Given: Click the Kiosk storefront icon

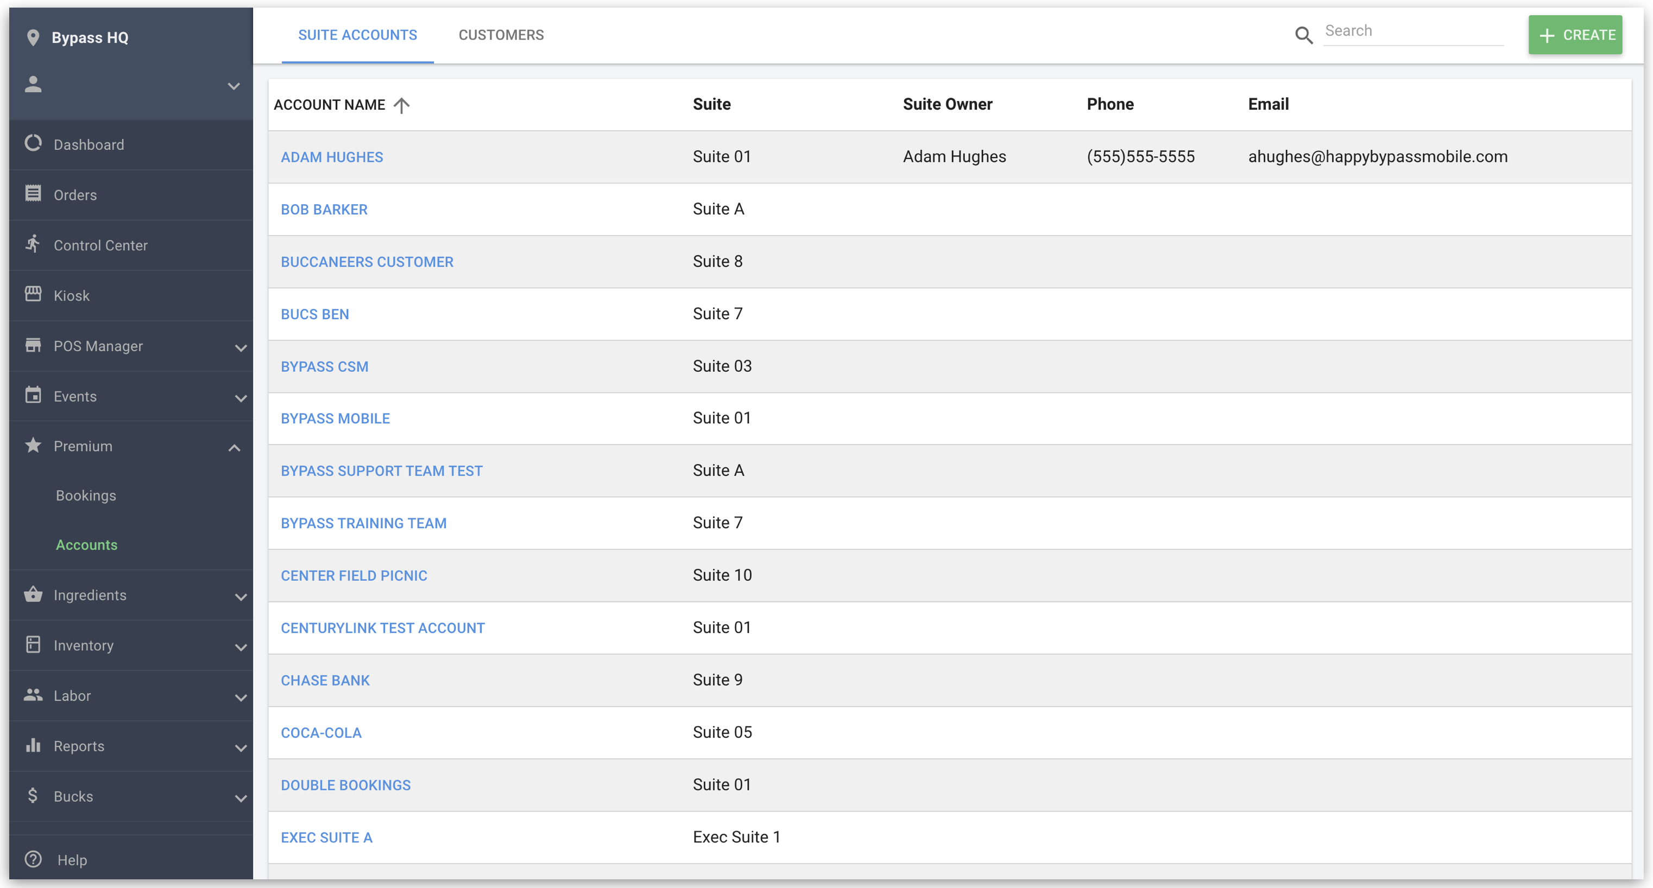Looking at the screenshot, I should pyautogui.click(x=33, y=294).
